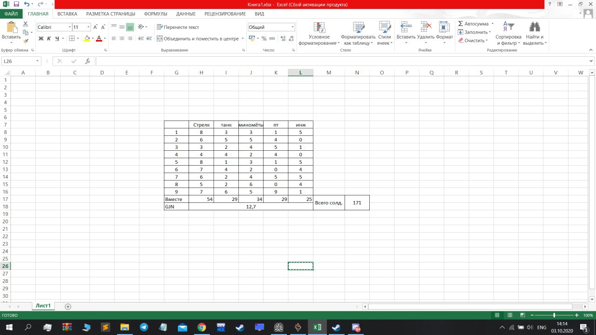Toggle bottom vertical alignment
The width and height of the screenshot is (596, 335).
(130, 27)
